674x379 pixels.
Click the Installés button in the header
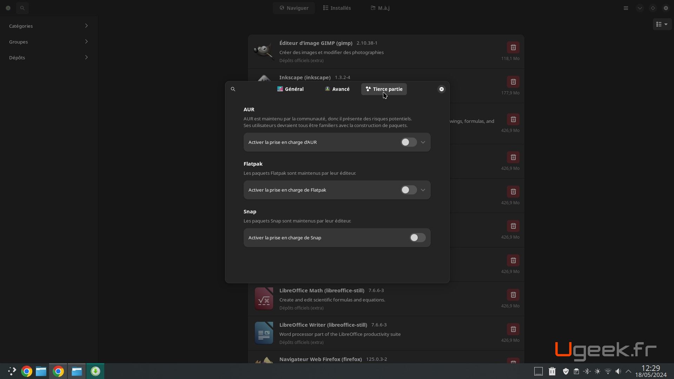coord(337,8)
